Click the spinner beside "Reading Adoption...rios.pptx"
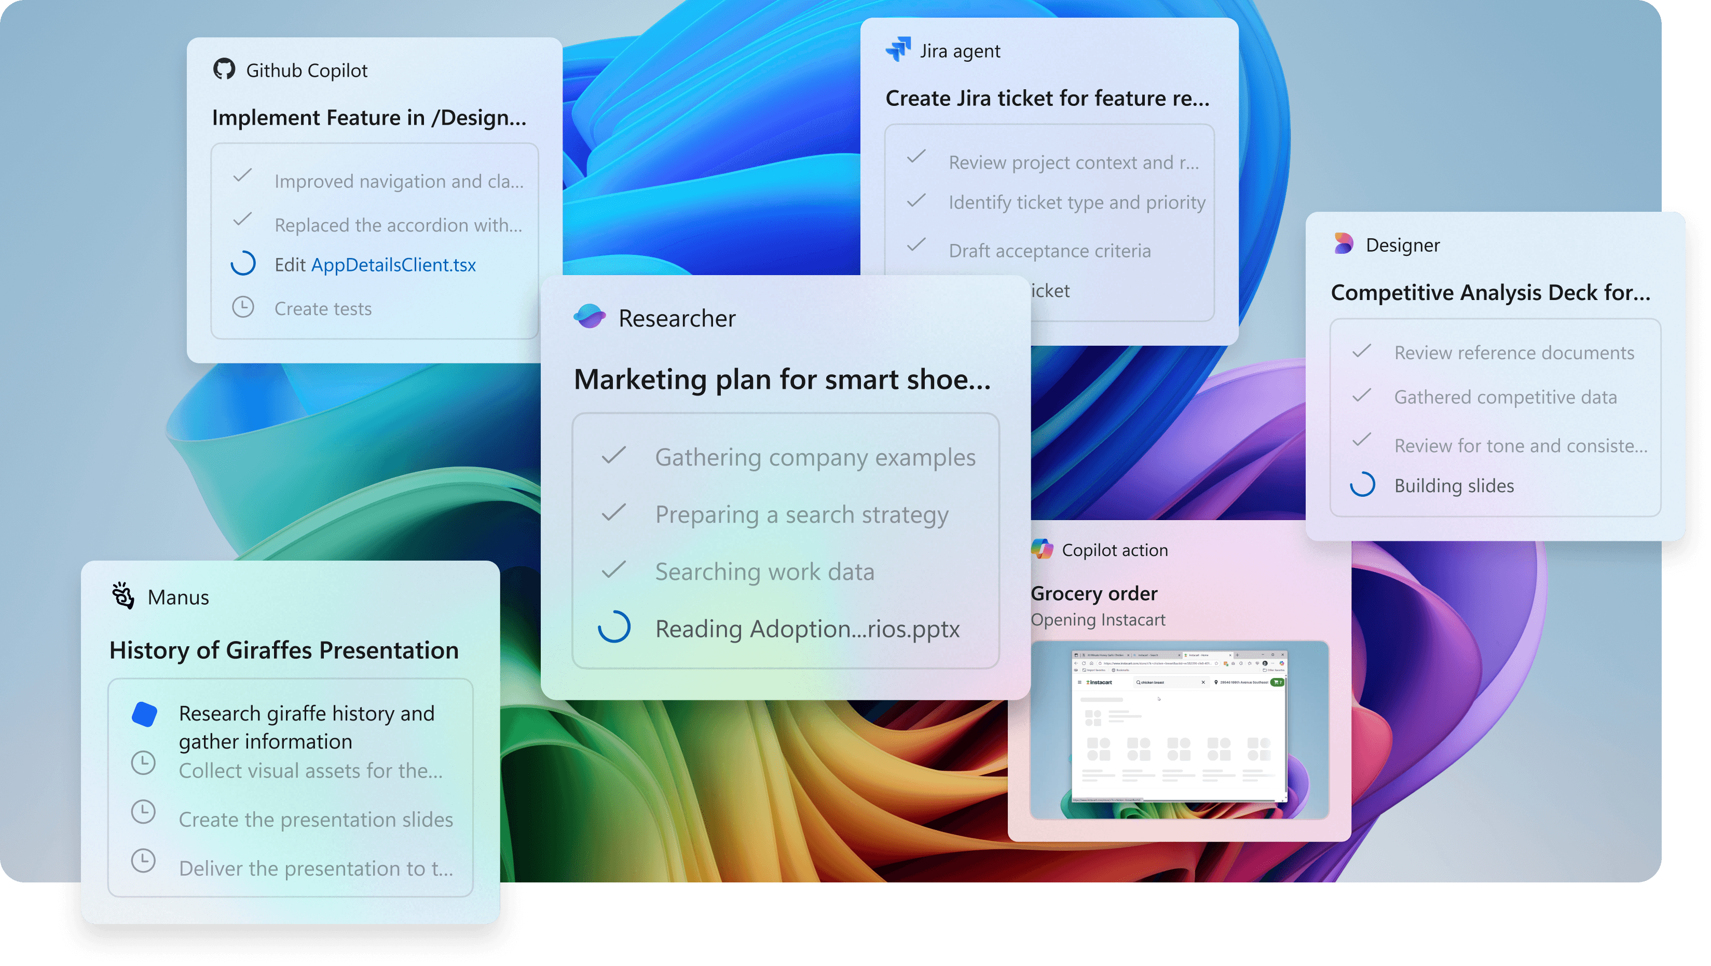This screenshot has height=966, width=1711. pos(614,627)
